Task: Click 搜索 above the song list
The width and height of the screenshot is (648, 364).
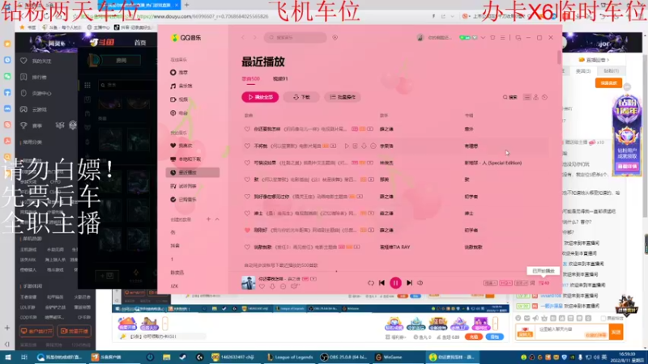Action: point(510,97)
